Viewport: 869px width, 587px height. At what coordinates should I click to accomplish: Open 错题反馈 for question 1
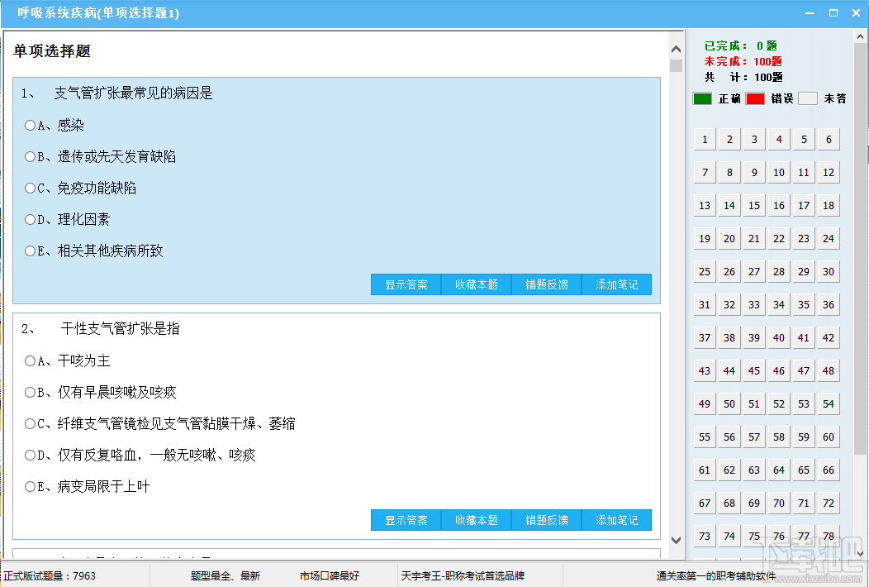point(547,284)
